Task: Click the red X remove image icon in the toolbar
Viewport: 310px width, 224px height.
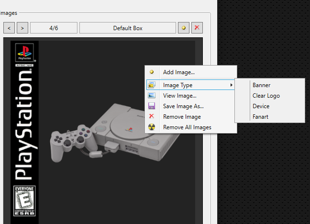Action: 197,28
